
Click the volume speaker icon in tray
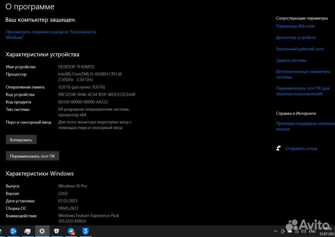[x=303, y=231]
